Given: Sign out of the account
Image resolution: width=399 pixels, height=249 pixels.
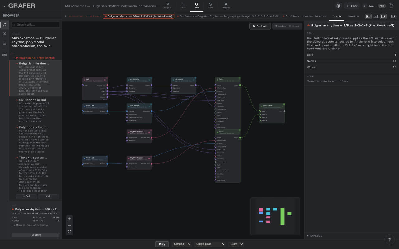Looking at the screenshot, I should tap(392, 6).
